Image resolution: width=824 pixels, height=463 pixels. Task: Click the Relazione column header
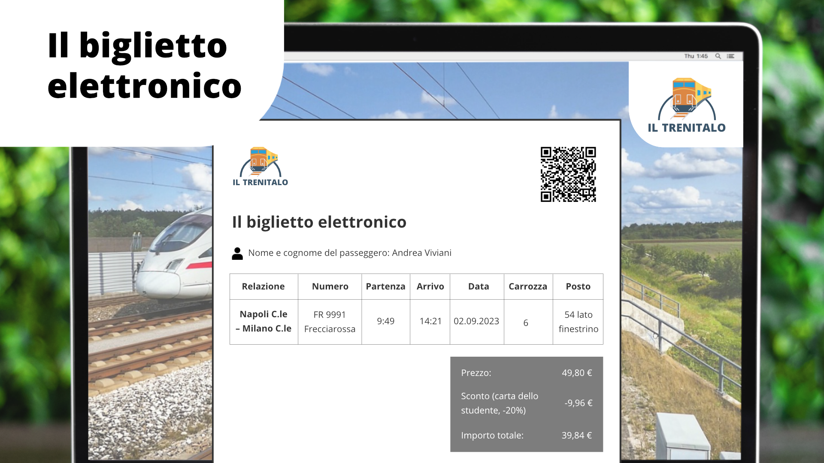[263, 286]
